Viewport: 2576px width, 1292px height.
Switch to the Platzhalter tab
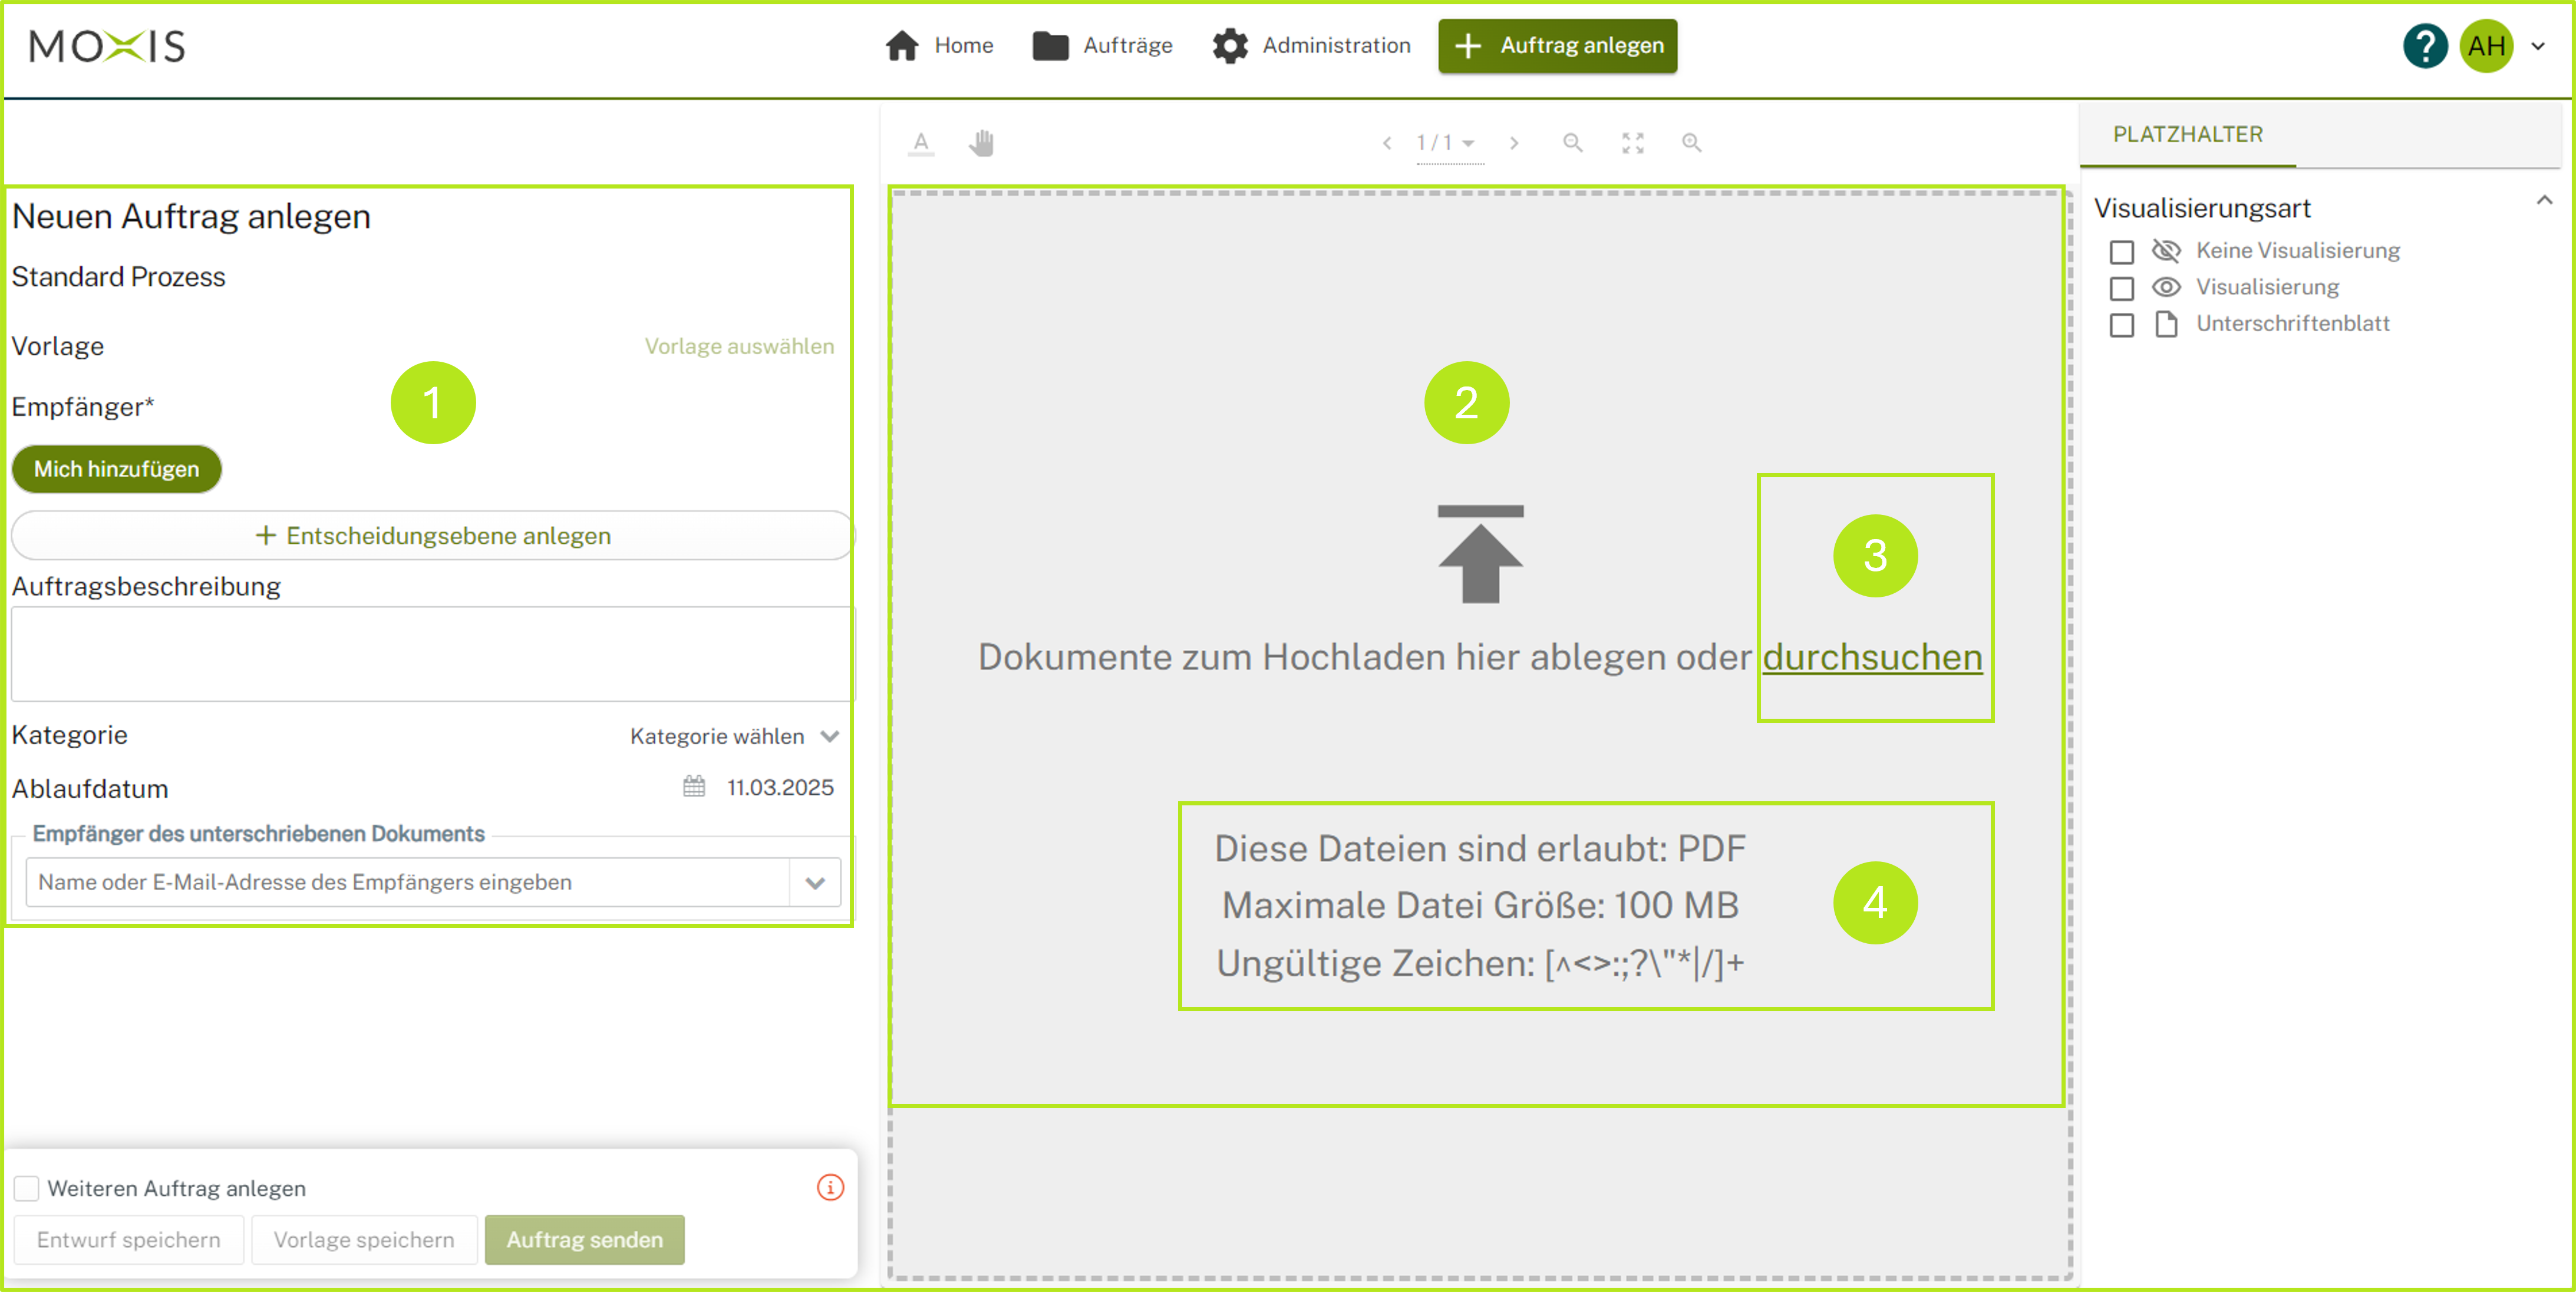[x=2187, y=134]
